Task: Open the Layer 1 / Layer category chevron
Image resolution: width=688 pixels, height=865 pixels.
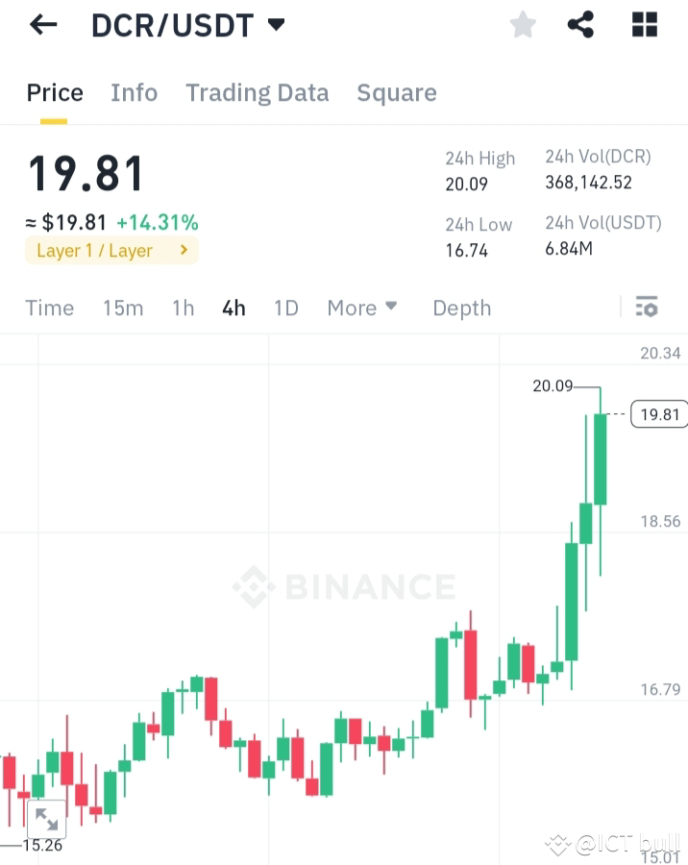Action: click(183, 249)
